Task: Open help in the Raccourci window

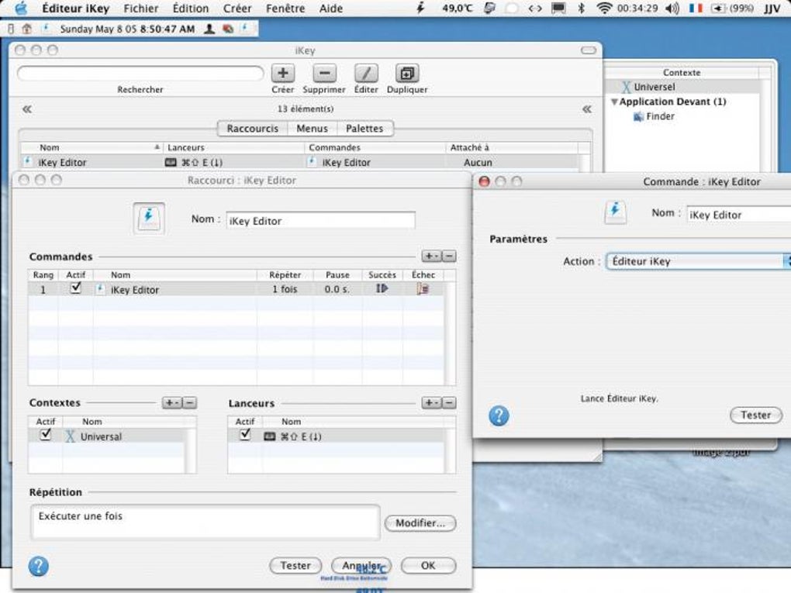Action: 38,566
